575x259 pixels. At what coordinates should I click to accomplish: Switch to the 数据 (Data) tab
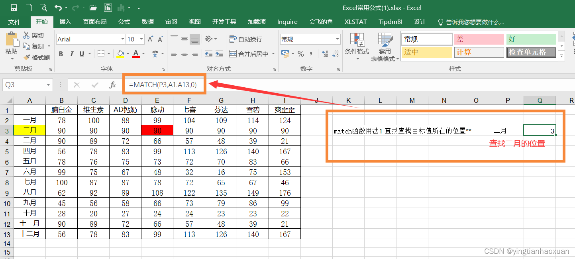click(148, 22)
